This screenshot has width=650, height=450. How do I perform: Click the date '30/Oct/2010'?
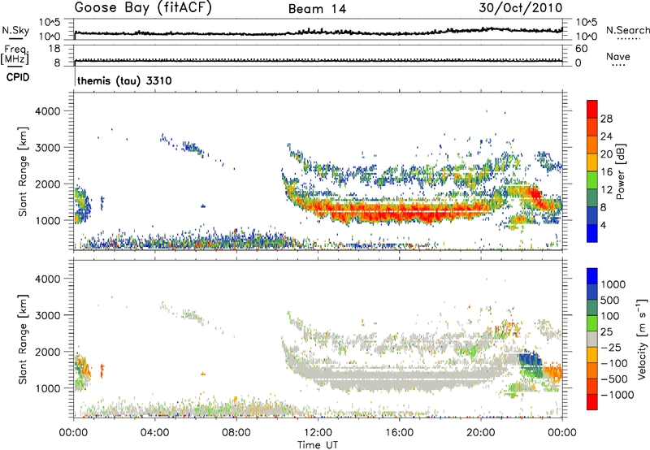click(521, 8)
